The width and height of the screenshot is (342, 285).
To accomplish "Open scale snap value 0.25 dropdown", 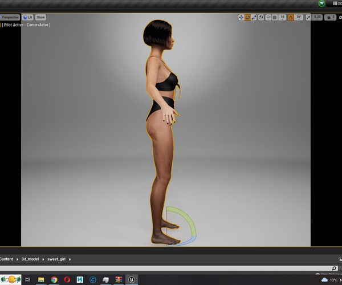I will 317,18.
